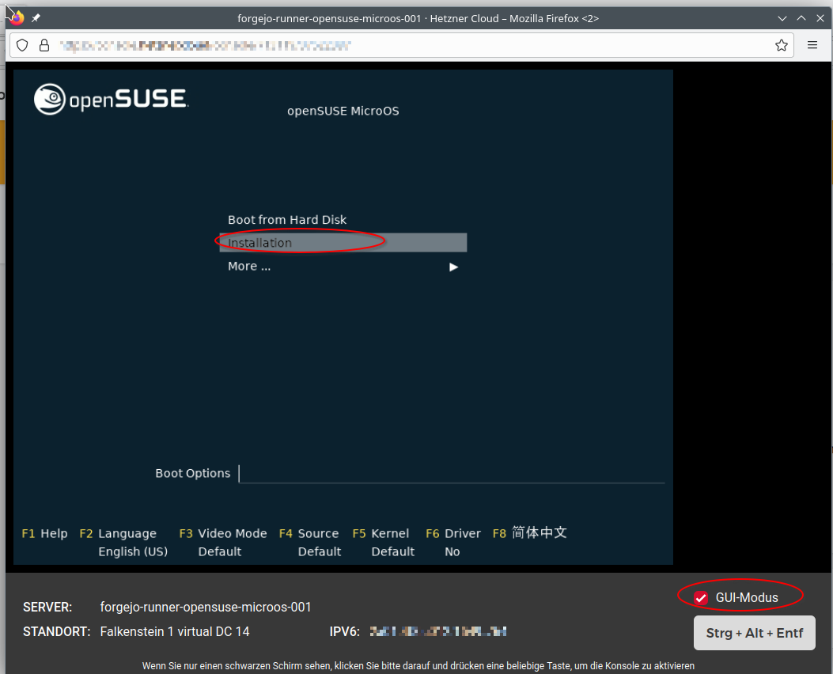Click the Source Default value
Image resolution: width=833 pixels, height=674 pixels.
tap(320, 552)
